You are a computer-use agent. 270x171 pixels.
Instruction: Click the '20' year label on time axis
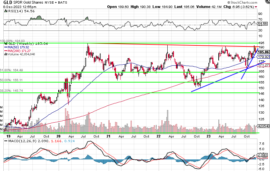point(59,136)
